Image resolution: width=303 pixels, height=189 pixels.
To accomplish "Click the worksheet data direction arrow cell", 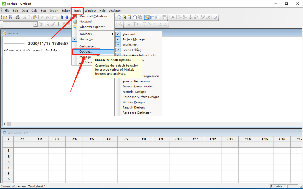I will (x=8, y=139).
